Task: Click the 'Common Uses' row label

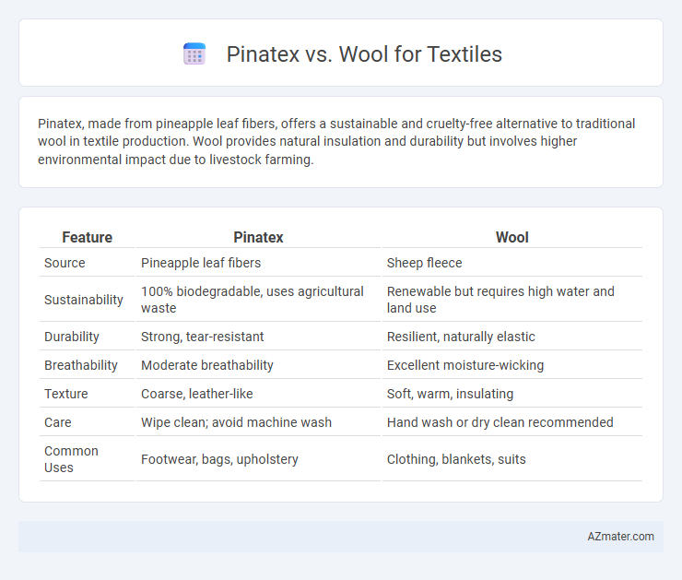Action: point(71,459)
